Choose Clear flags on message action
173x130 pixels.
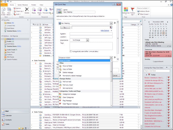click(84, 104)
